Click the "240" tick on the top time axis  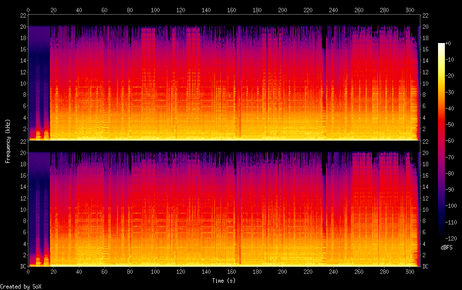coord(333,10)
